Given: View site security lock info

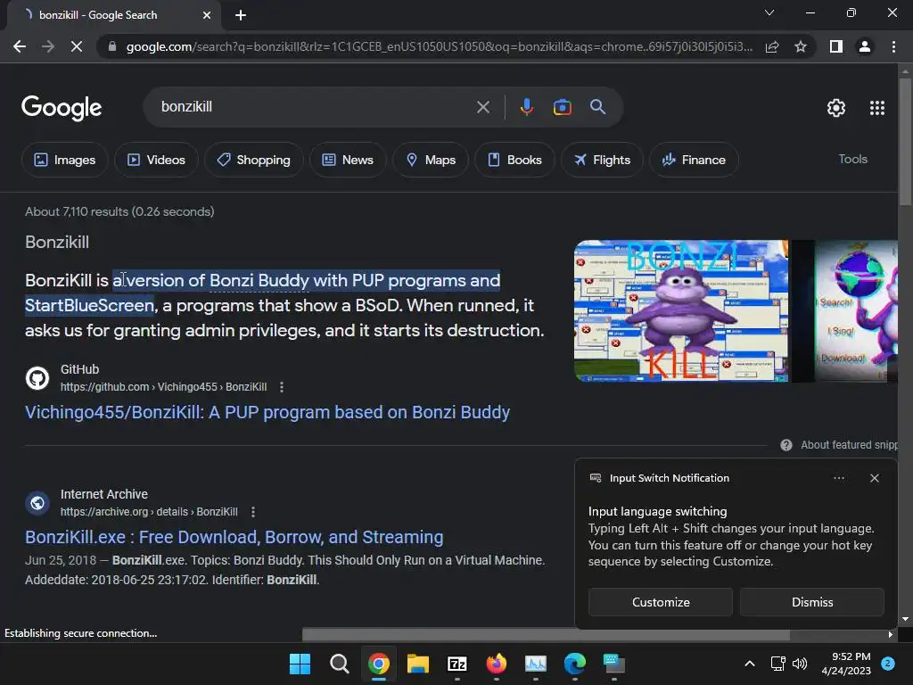Looking at the screenshot, I should pos(112,46).
